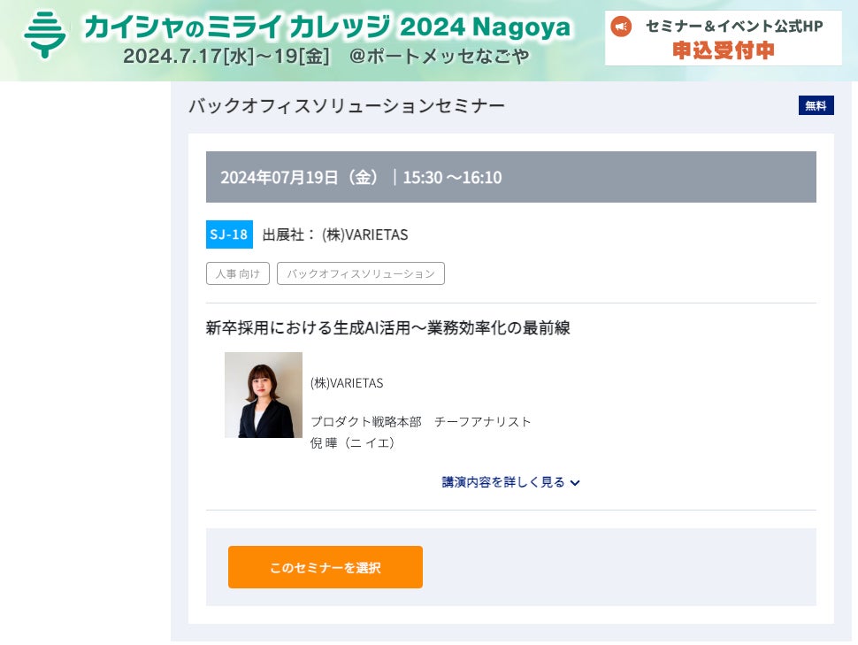The width and height of the screenshot is (858, 645).
Task: Click the orange megaphone icon
Action: coord(622,27)
